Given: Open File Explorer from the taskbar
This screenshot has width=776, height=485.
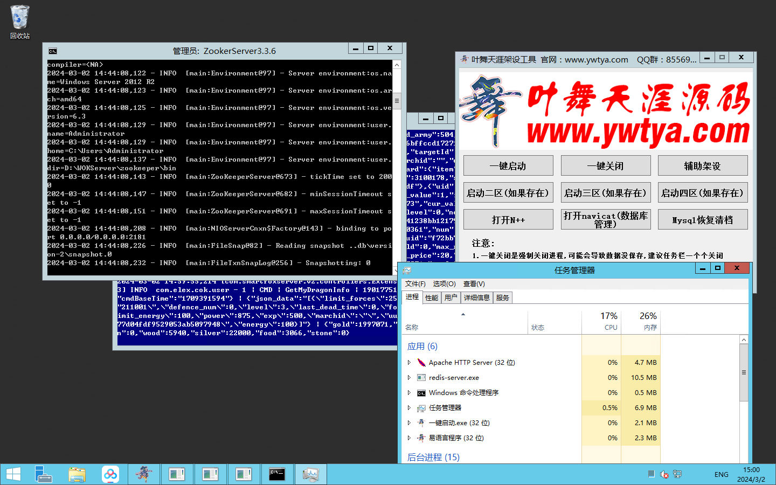Looking at the screenshot, I should pos(77,474).
